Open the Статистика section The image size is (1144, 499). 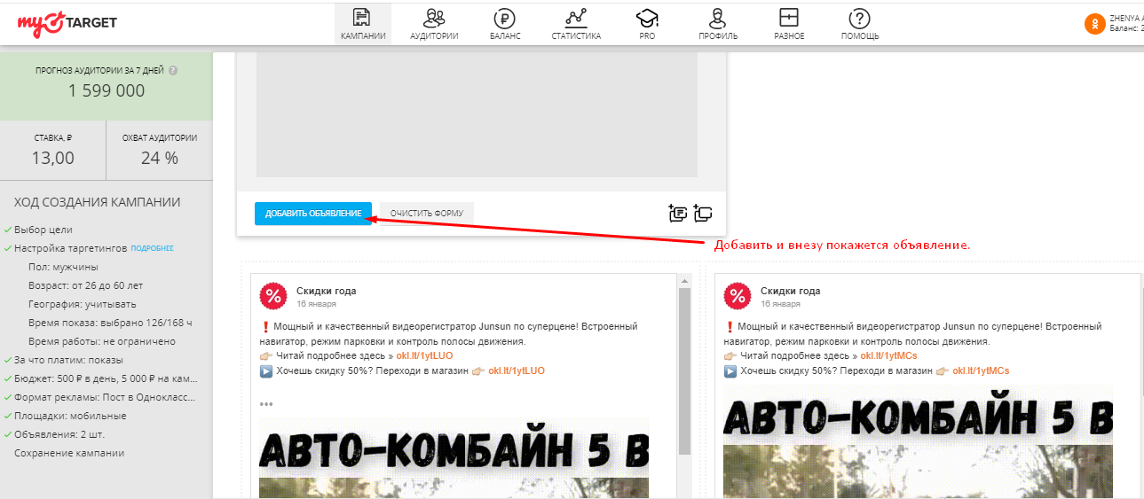576,24
